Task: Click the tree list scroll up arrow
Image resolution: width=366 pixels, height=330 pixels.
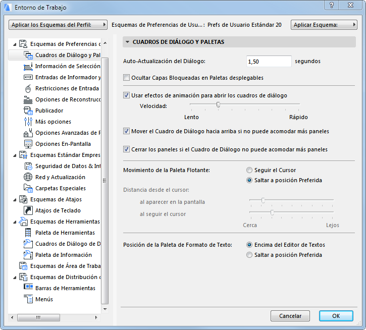Action: pyautogui.click(x=105, y=43)
